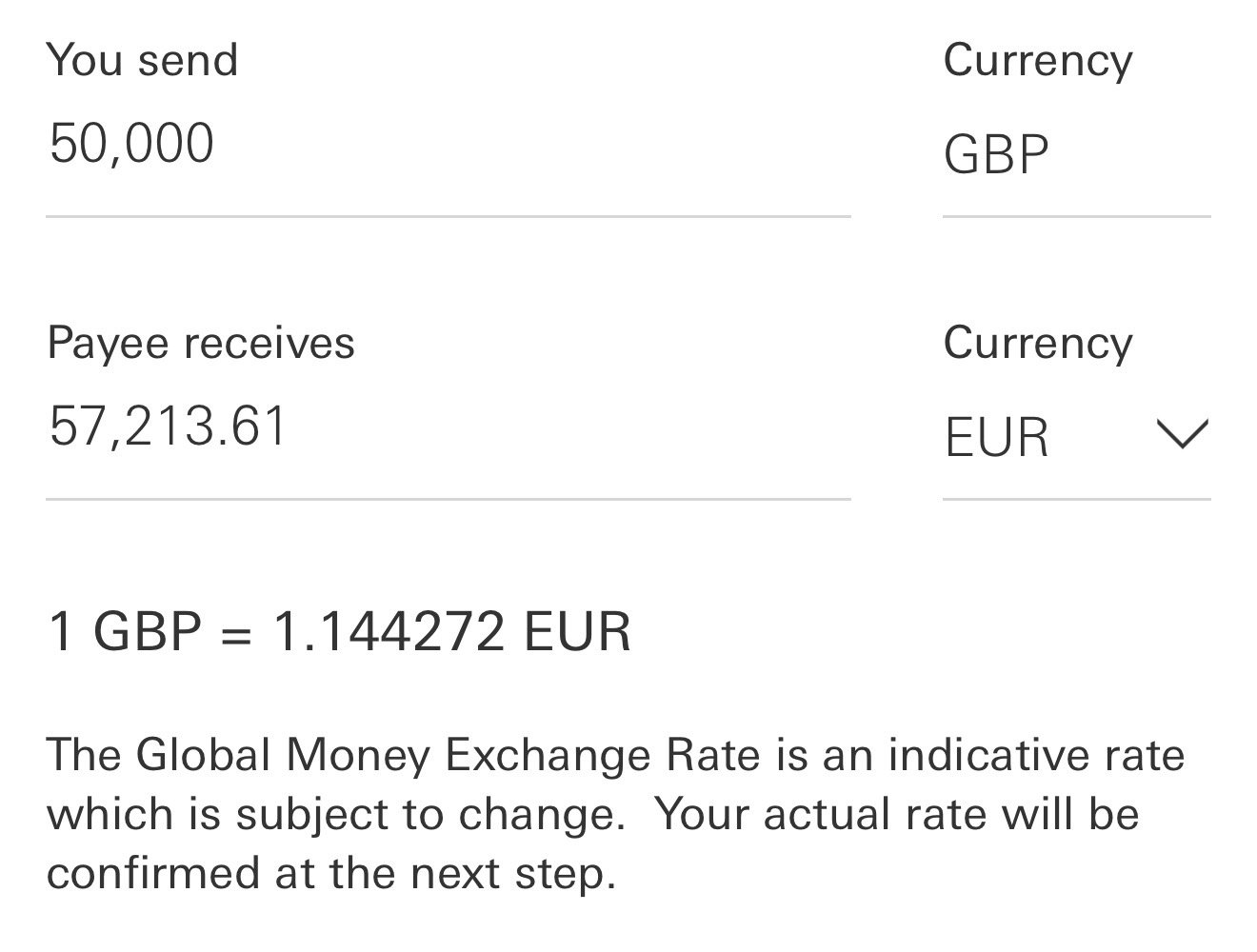Click the 1 GBP = 1.144272 EUR rate

coord(339,631)
